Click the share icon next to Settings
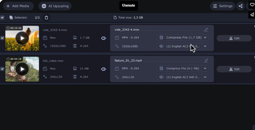Screen dimensions: 255x130 (241, 6)
